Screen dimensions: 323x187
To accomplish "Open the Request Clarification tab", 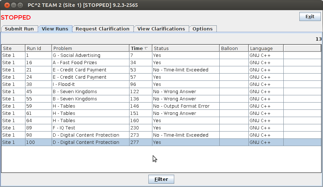I will 102,29.
